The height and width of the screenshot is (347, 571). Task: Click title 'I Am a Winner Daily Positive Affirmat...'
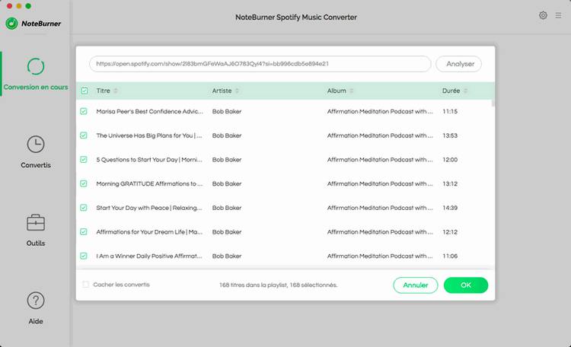(149, 256)
